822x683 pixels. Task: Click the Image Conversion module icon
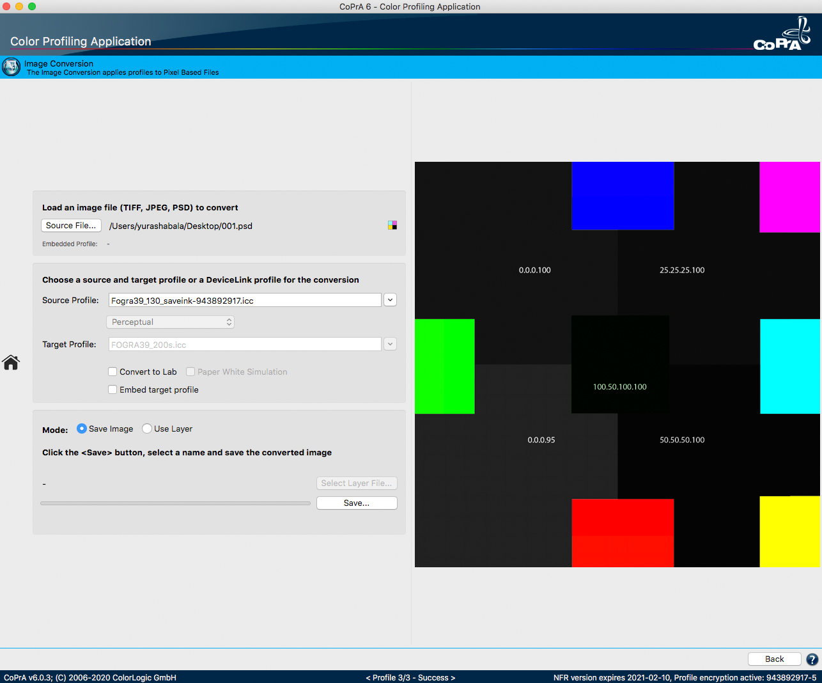click(x=11, y=67)
